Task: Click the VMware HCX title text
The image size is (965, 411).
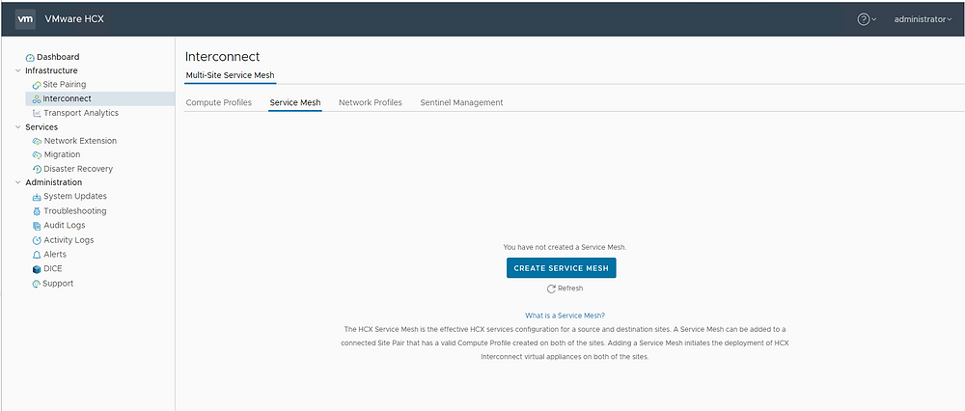Action: pos(74,19)
